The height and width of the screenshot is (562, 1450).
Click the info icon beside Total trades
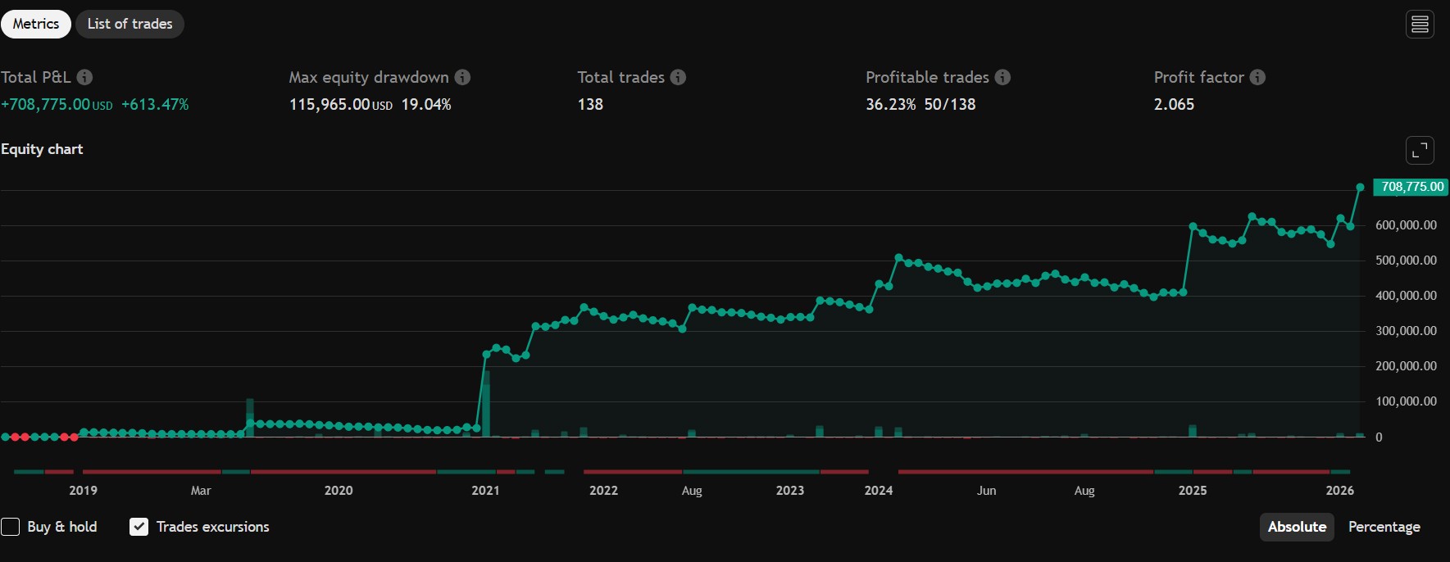coord(678,77)
